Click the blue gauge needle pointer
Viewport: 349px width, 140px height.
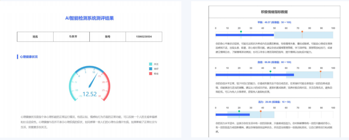click(93, 80)
